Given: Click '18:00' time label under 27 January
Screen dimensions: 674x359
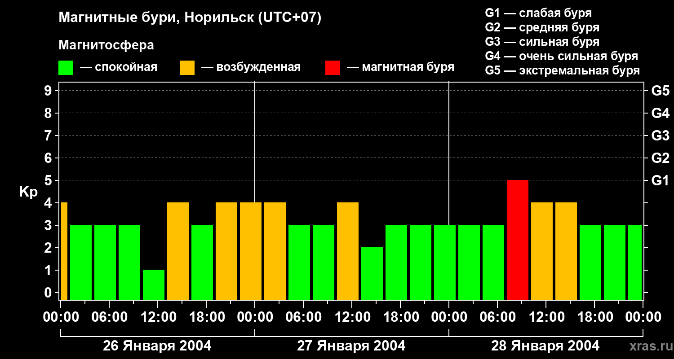Looking at the screenshot, I should (400, 317).
